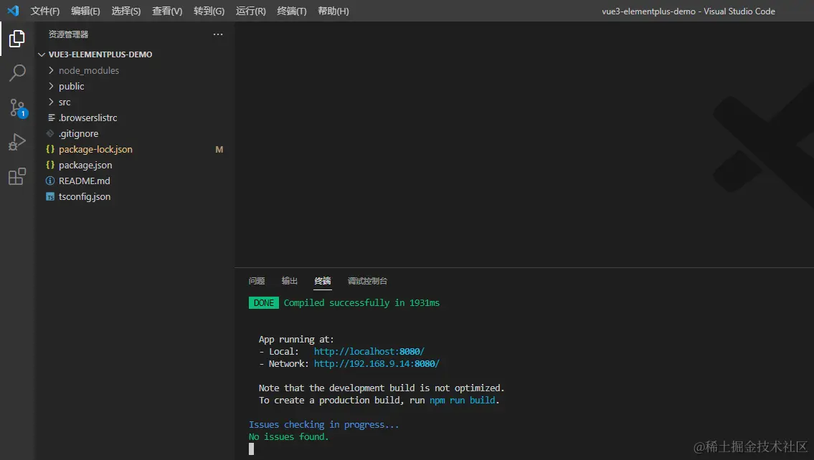This screenshot has width=814, height=460.
Task: Click the 'npm run build' command text
Action: [462, 401]
